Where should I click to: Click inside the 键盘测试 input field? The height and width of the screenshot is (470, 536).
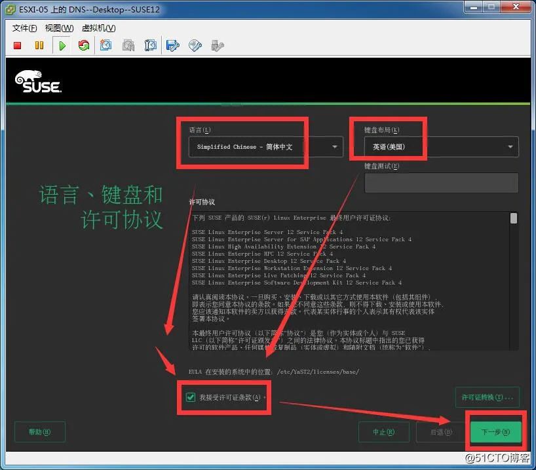[441, 183]
